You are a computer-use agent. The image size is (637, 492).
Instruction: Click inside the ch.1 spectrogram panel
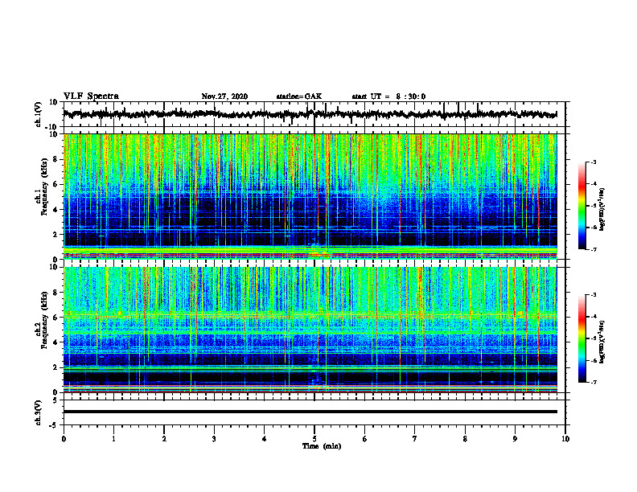[x=310, y=196]
